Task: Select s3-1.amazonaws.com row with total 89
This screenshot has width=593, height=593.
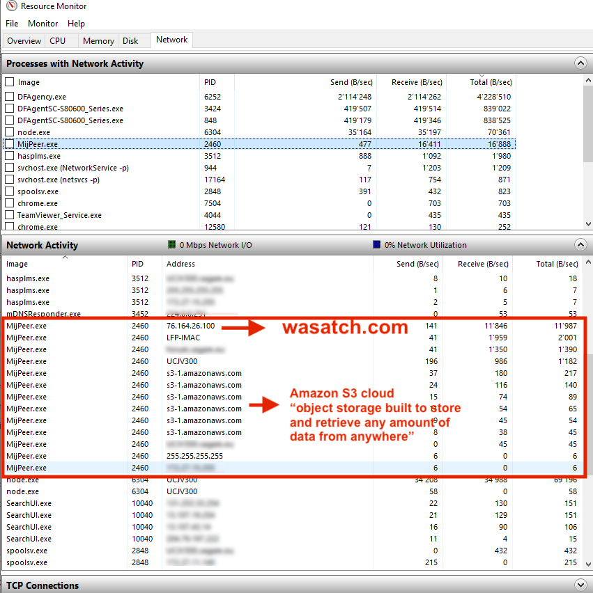Action: click(291, 397)
